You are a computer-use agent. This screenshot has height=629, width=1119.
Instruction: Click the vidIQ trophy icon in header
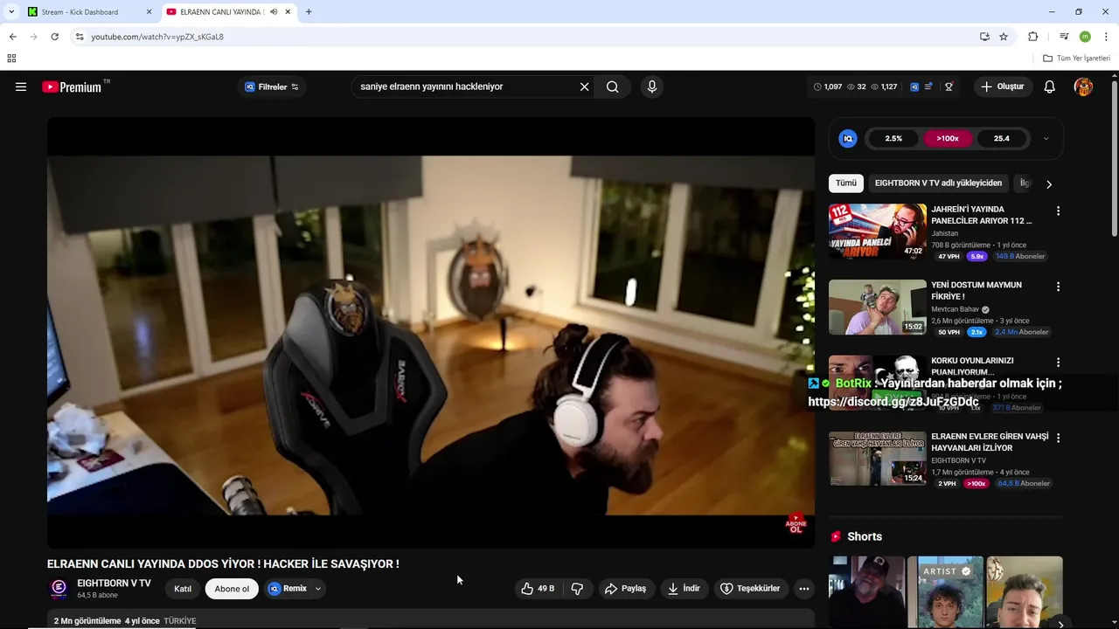point(949,86)
